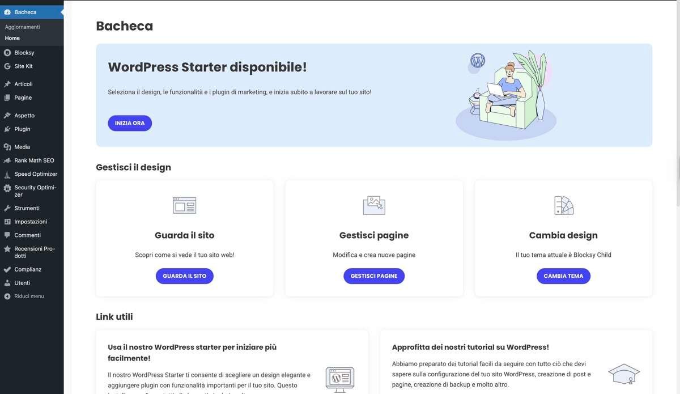
Task: Click the WordPress monitor icon in starter card
Action: coord(340,379)
